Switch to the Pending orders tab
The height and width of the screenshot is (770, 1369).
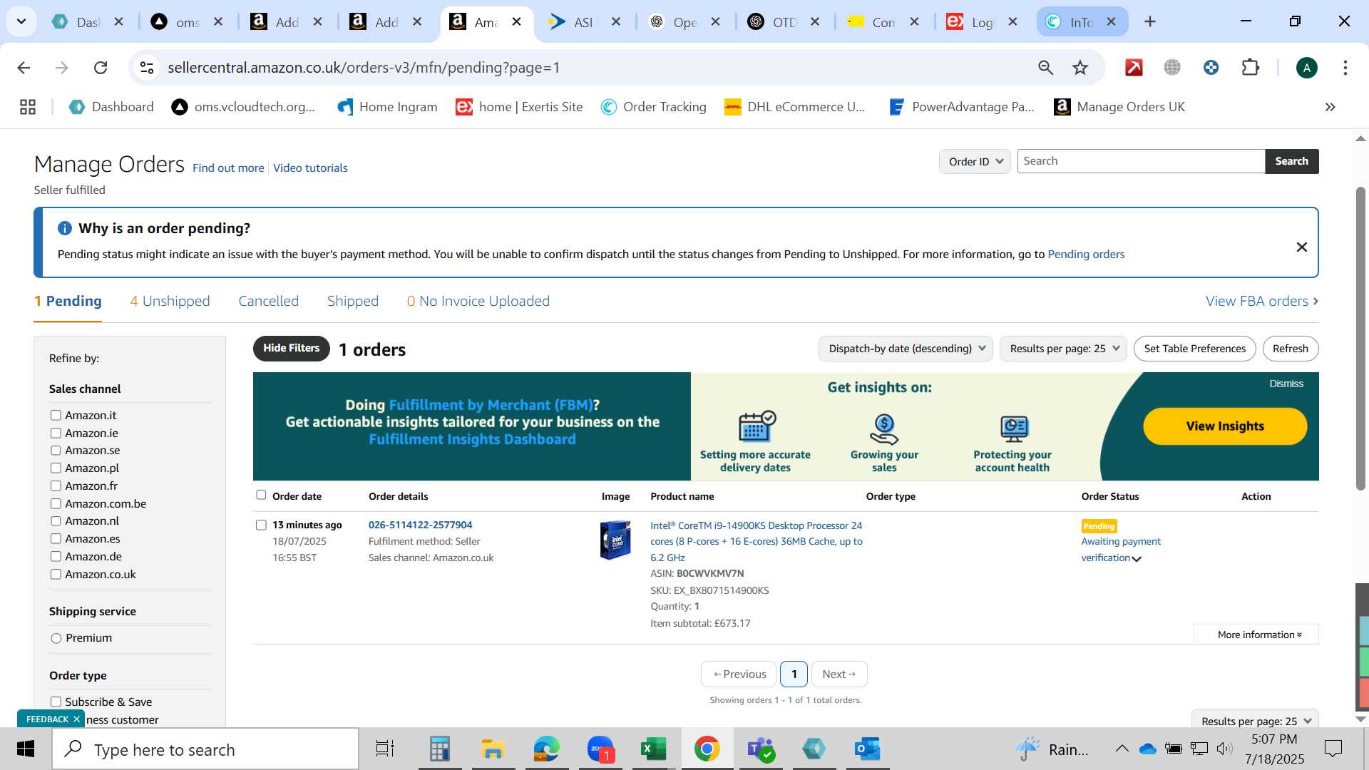point(68,301)
